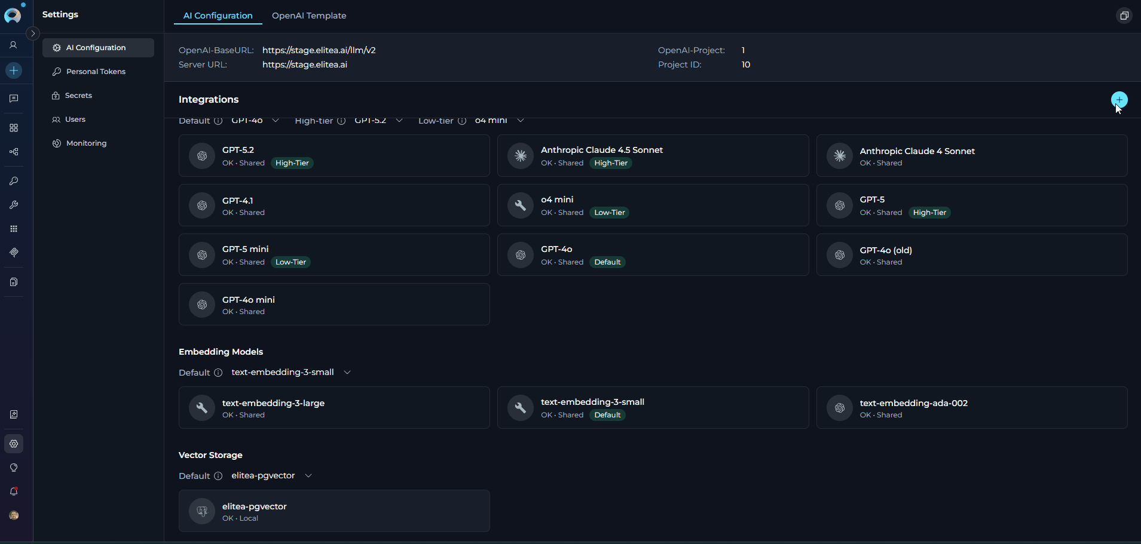Screen dimensions: 1141x544
Task: Click the Elitea logo icon
Action: point(13,15)
